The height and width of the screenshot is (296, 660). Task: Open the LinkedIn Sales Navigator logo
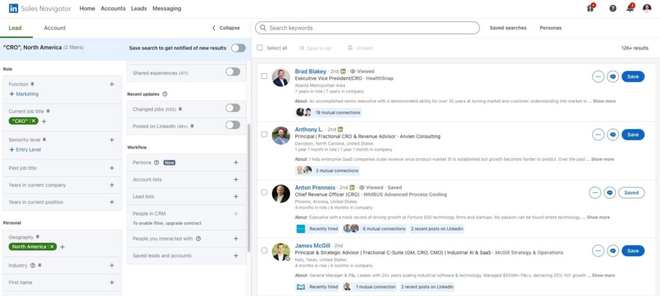(39, 8)
